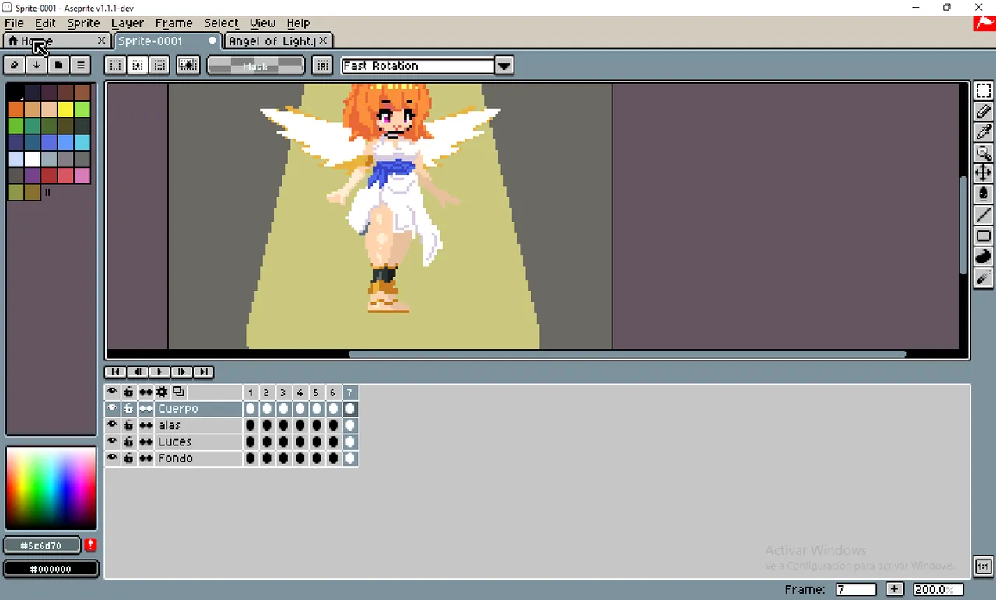Select the Pencil tool

click(984, 112)
